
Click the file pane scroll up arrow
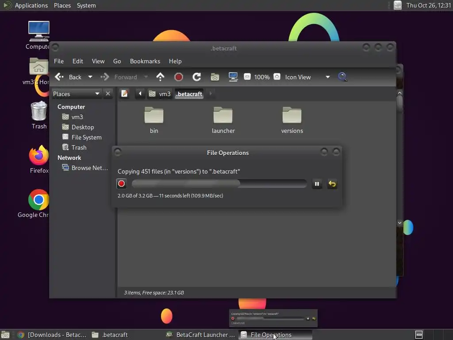(x=399, y=93)
